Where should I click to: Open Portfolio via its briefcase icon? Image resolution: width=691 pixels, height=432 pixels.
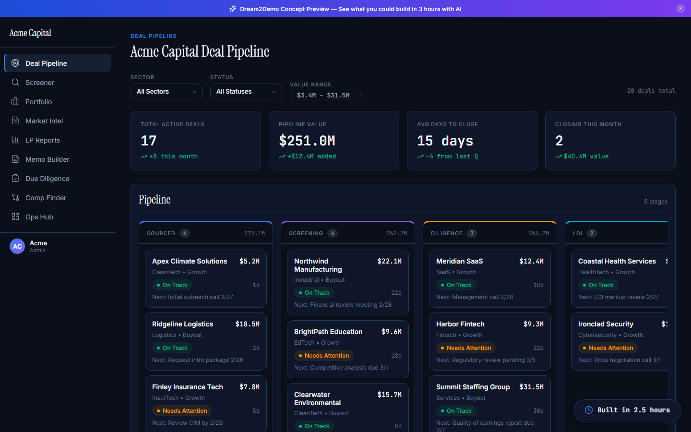[15, 101]
